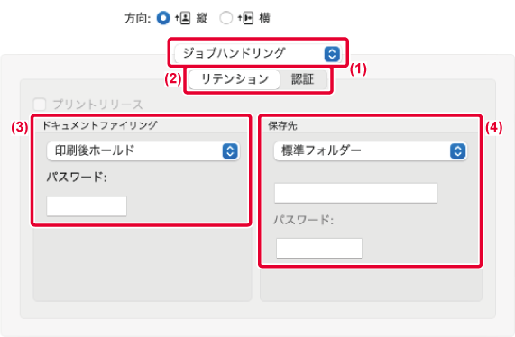Viewport: 515px width, 337px height.
Task: Open the ジョブハンドリング dropdown menu
Action: point(258,53)
